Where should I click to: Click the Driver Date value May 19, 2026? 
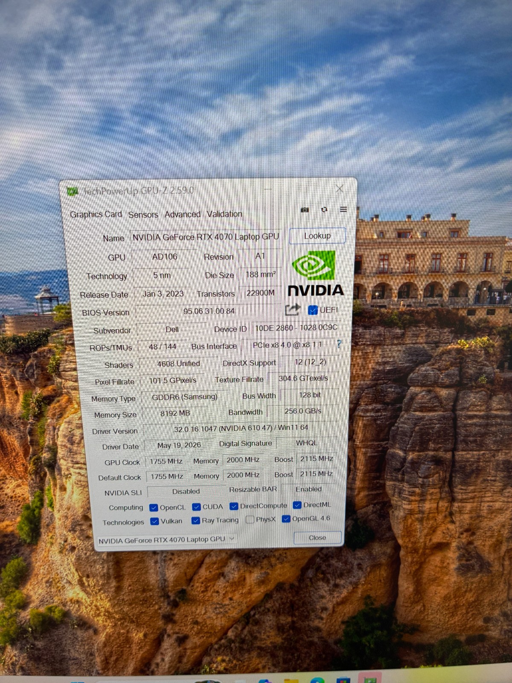pyautogui.click(x=179, y=445)
